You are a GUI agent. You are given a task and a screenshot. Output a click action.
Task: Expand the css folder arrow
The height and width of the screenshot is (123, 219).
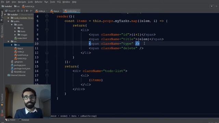(x=15, y=28)
